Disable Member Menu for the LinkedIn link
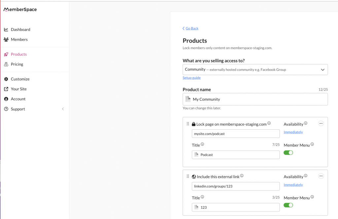This screenshot has width=338, height=219. 288,205
